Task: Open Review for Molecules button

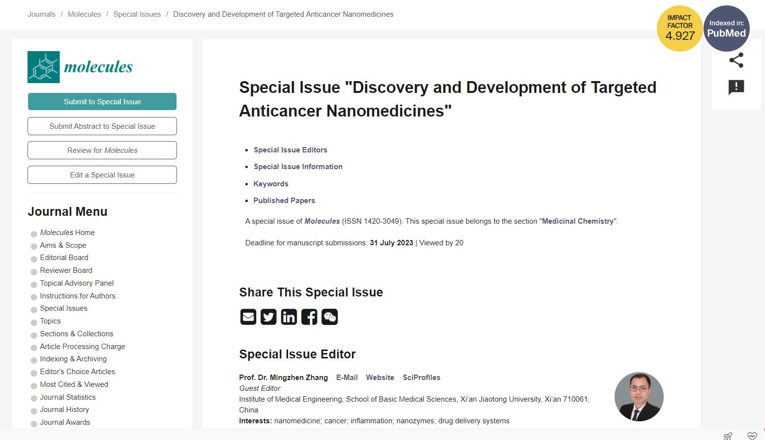Action: (102, 150)
